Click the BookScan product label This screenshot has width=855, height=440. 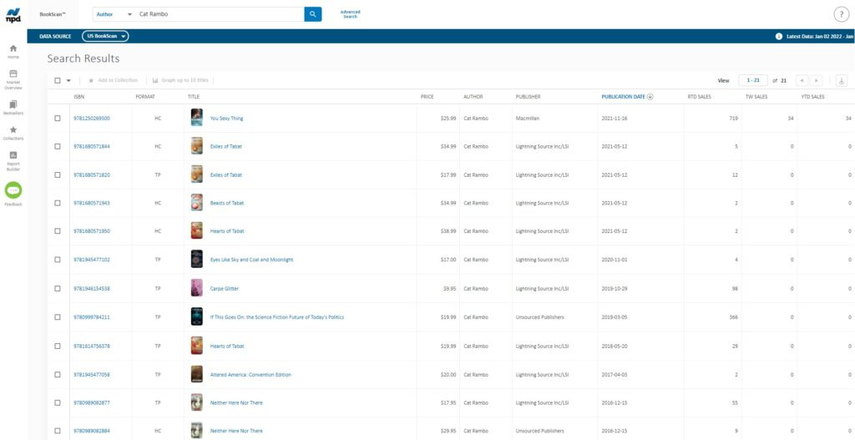pyautogui.click(x=53, y=14)
